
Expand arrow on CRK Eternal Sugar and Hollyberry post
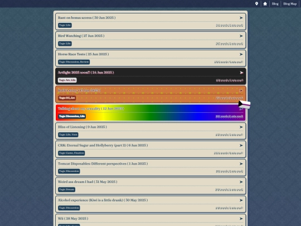(241, 146)
